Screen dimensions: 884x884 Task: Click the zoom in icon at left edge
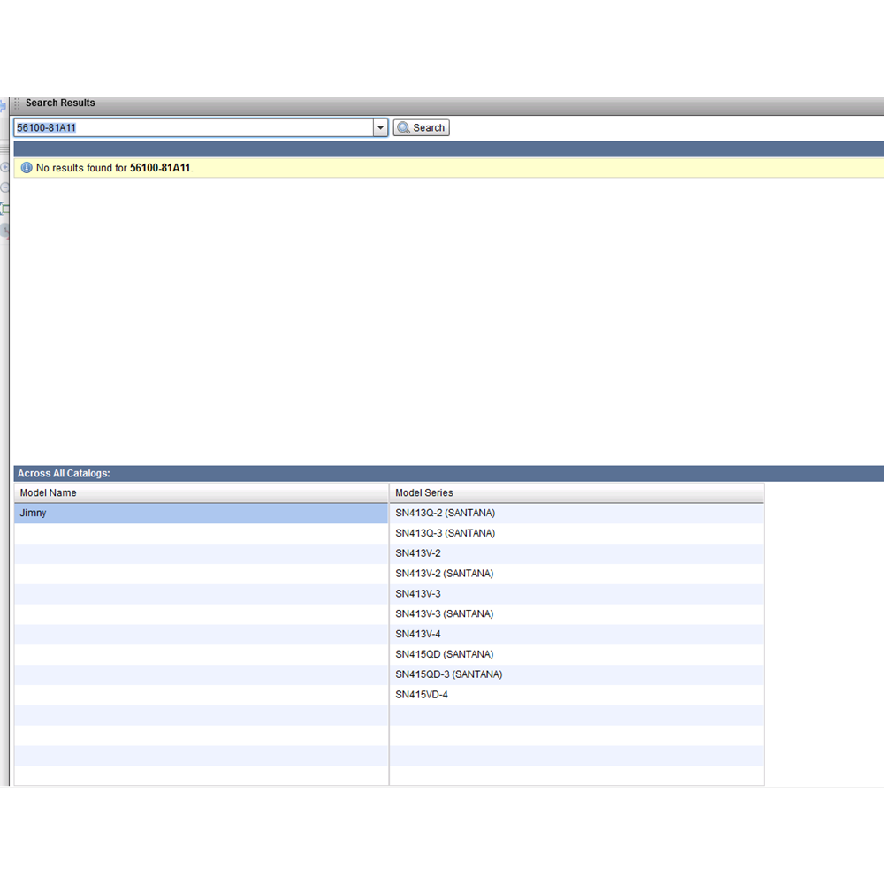4,167
